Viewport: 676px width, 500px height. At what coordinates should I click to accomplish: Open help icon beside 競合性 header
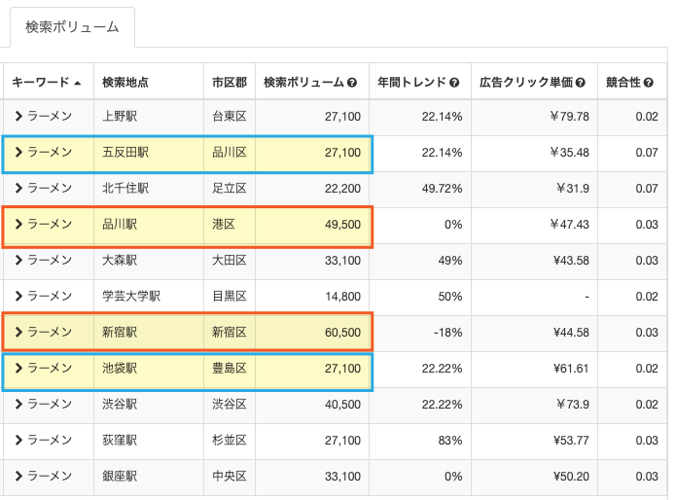649,83
